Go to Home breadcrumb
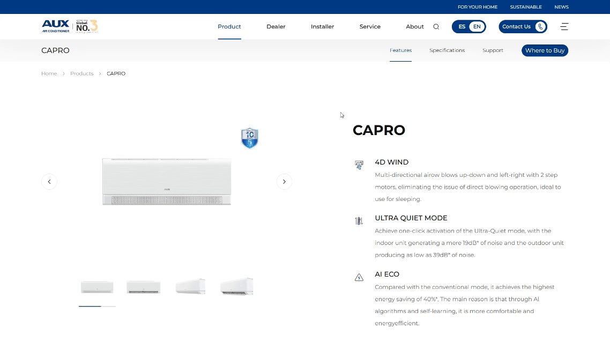The height and width of the screenshot is (343, 610). (x=49, y=73)
